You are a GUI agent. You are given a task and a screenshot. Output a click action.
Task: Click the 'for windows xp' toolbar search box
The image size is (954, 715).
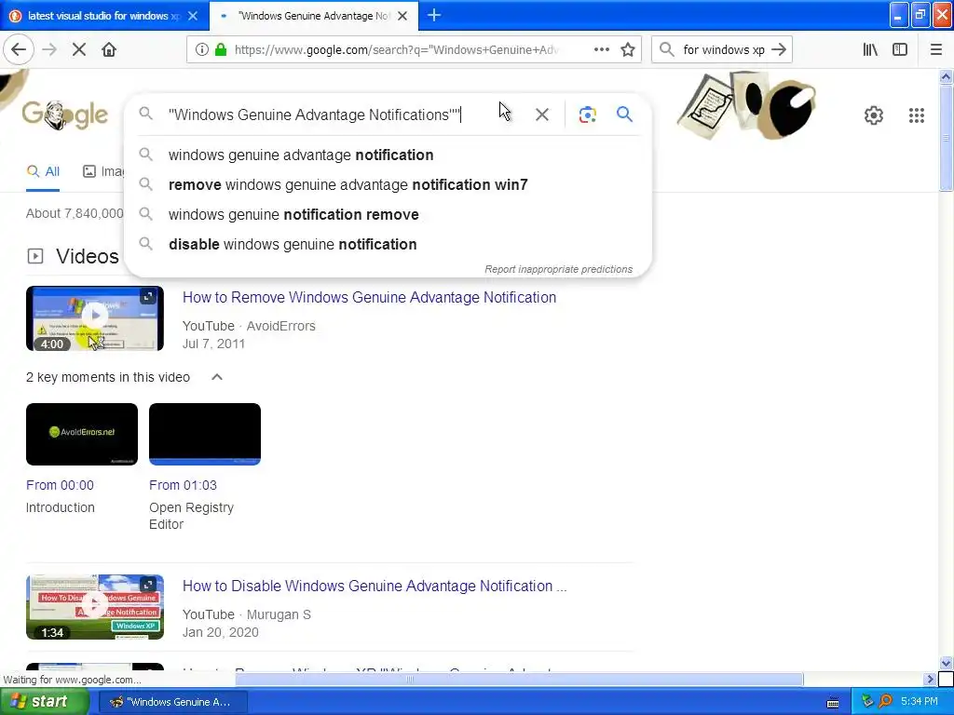click(x=723, y=49)
